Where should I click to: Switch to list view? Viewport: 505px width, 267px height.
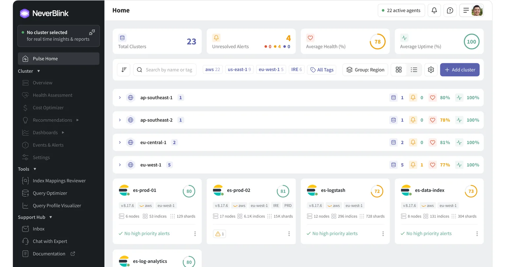pos(414,70)
